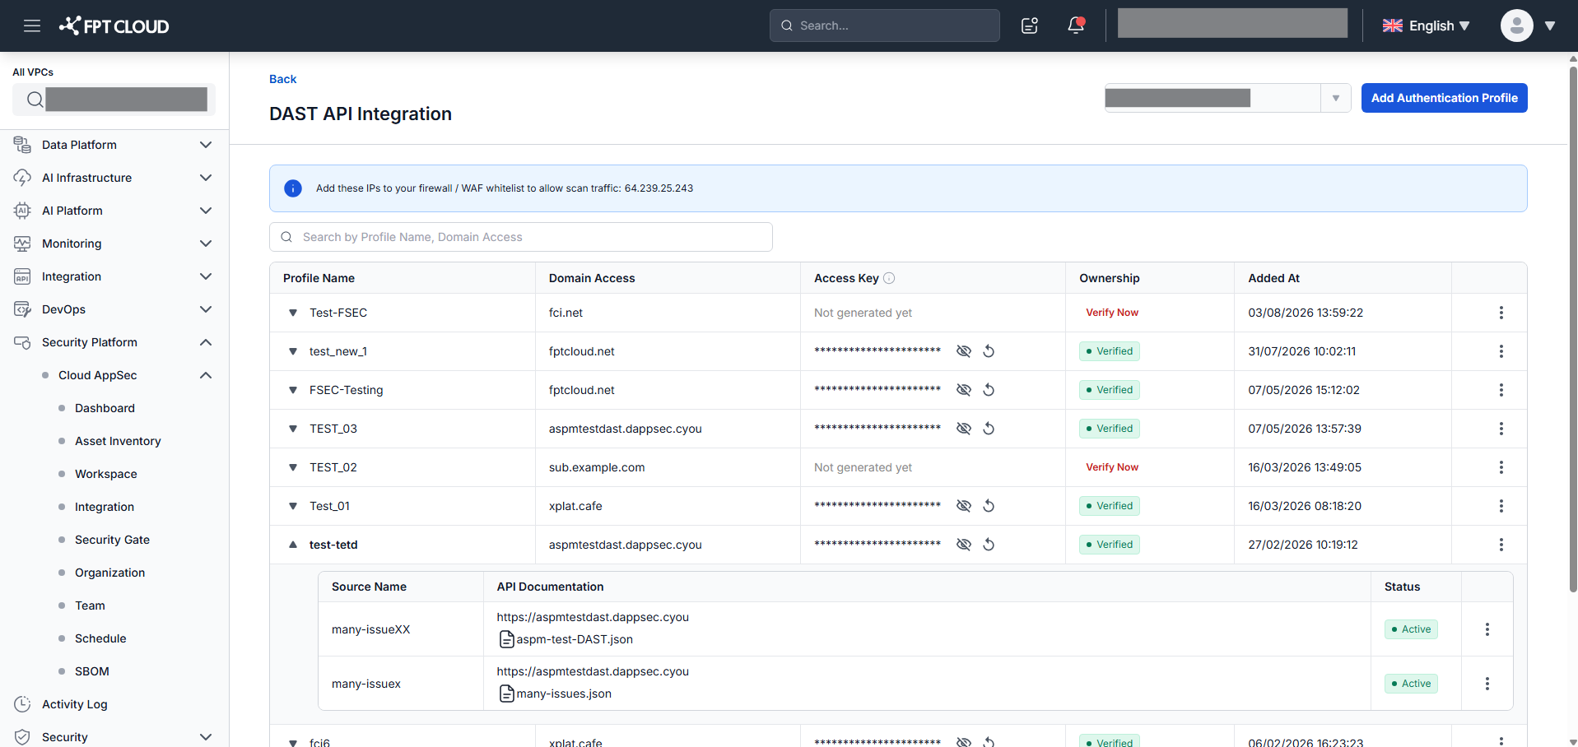Click the info icon in whitelist banner
This screenshot has width=1578, height=747.
(293, 188)
